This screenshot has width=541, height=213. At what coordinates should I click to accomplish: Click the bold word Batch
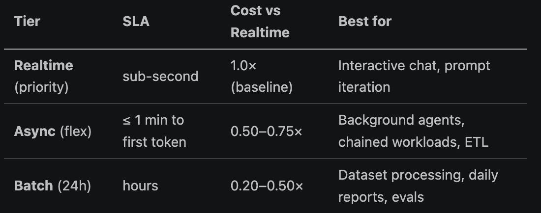(x=33, y=186)
